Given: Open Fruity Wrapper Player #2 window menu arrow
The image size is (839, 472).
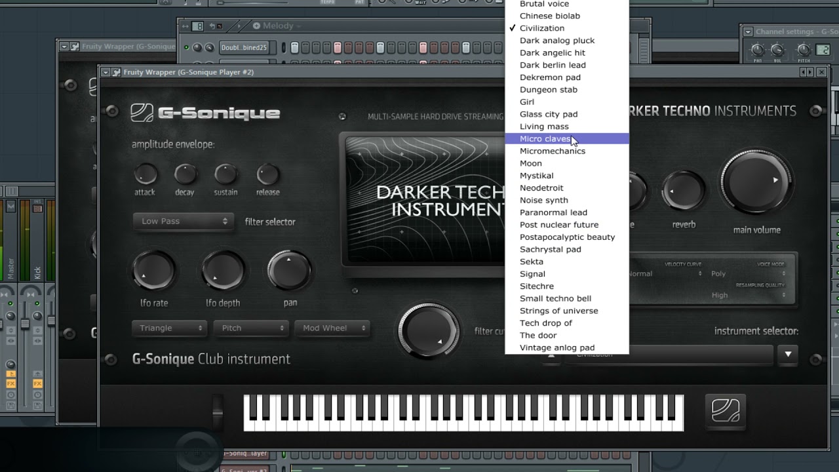Looking at the screenshot, I should [x=106, y=72].
